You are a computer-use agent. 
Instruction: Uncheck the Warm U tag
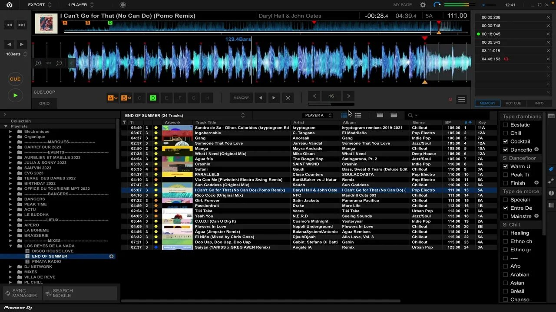point(505,166)
